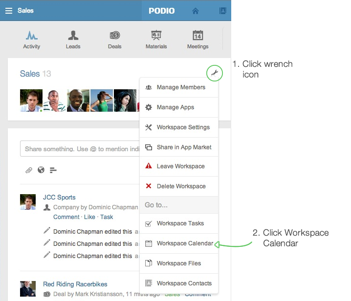Open the Meetings app
The height and width of the screenshot is (301, 351).
pos(198,40)
